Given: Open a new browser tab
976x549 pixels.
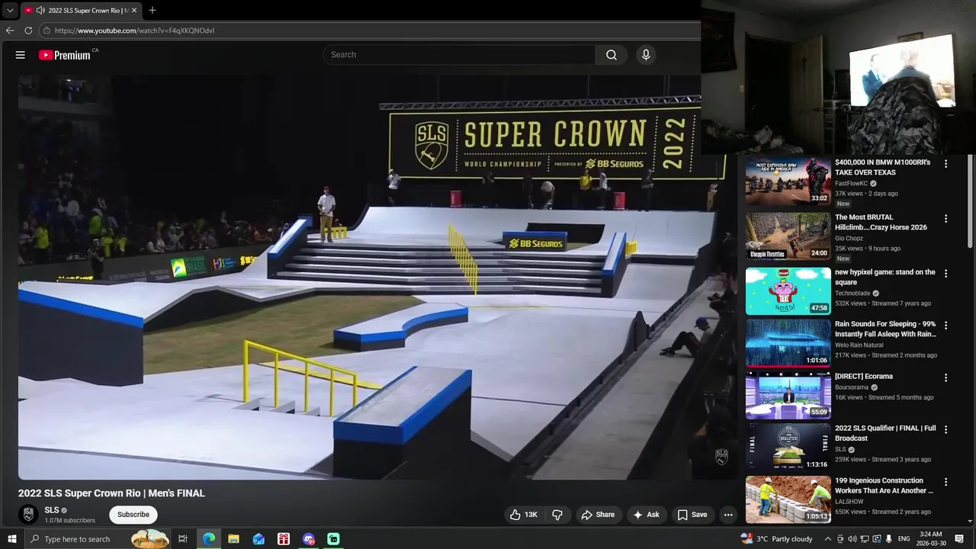Looking at the screenshot, I should click(x=152, y=11).
